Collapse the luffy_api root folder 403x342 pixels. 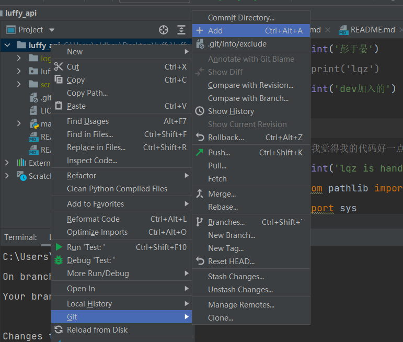pyautogui.click(x=7, y=45)
